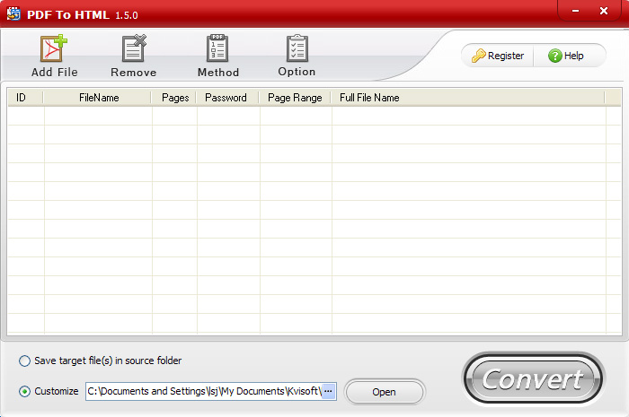This screenshot has height=417, width=629.
Task: Click the Register key button
Action: click(x=498, y=56)
